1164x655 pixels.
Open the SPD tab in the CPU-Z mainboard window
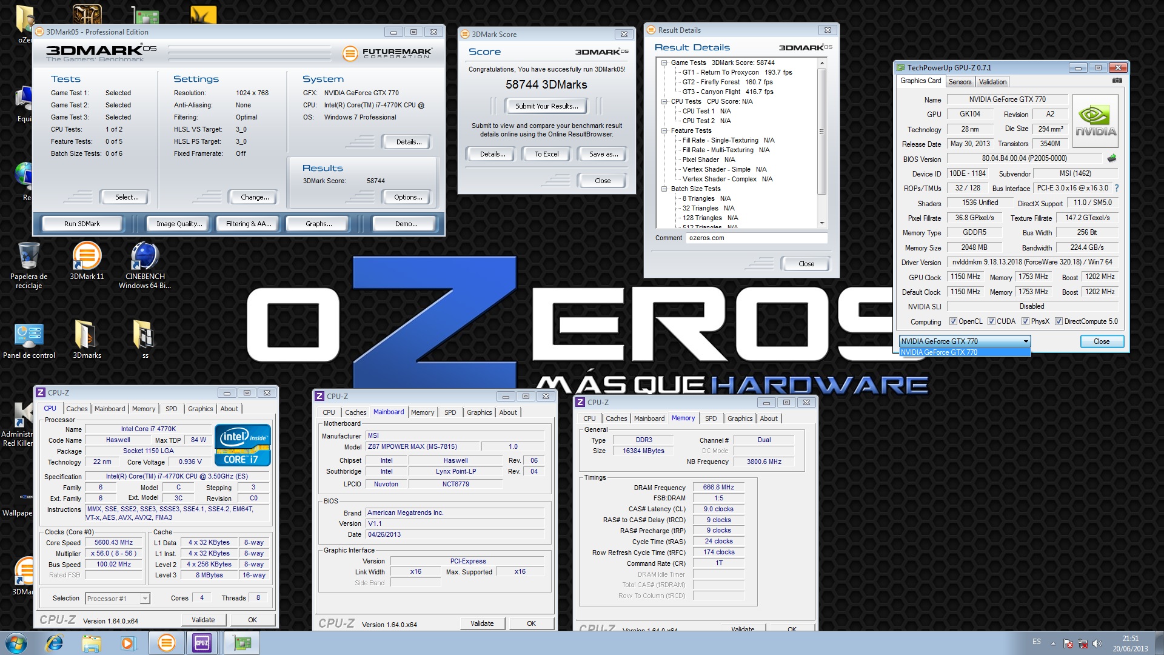(x=450, y=412)
